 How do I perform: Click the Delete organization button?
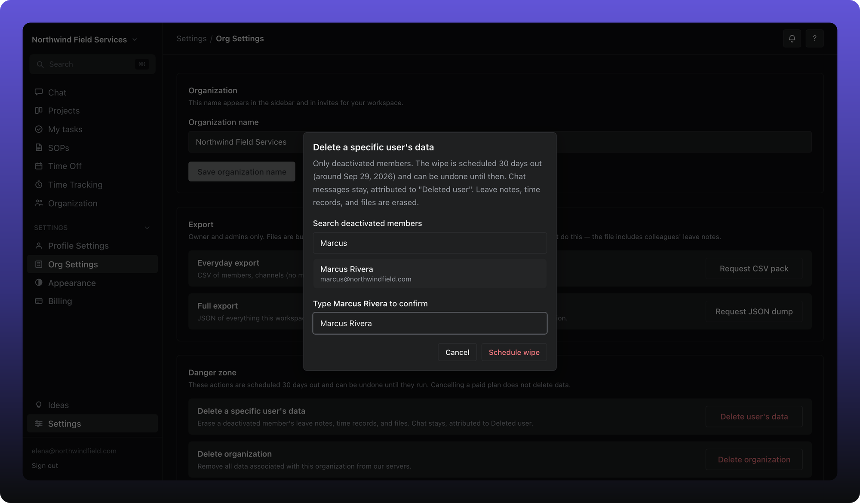[x=754, y=460]
